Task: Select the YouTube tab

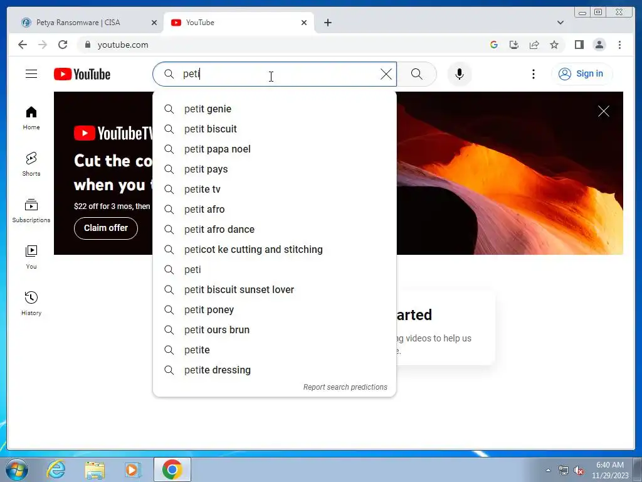Action: [239, 23]
